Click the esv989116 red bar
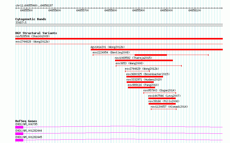Screen dimensions: 230x143 (x=141, y=88)
